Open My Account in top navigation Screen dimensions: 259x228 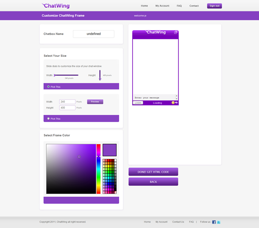coord(162,6)
